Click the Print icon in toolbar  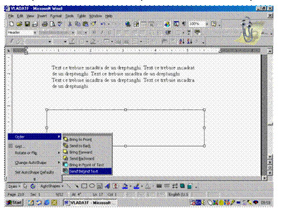pos(45,24)
